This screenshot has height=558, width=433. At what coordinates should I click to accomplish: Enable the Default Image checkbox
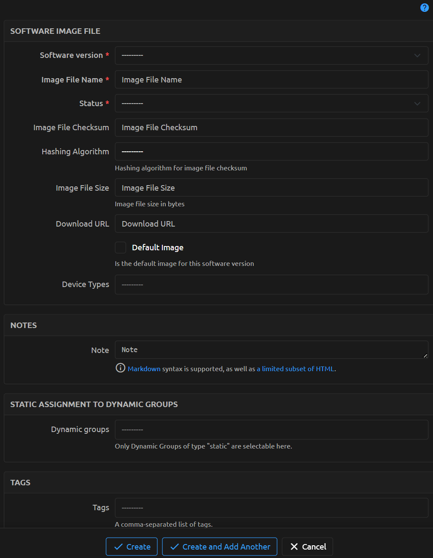tap(121, 247)
